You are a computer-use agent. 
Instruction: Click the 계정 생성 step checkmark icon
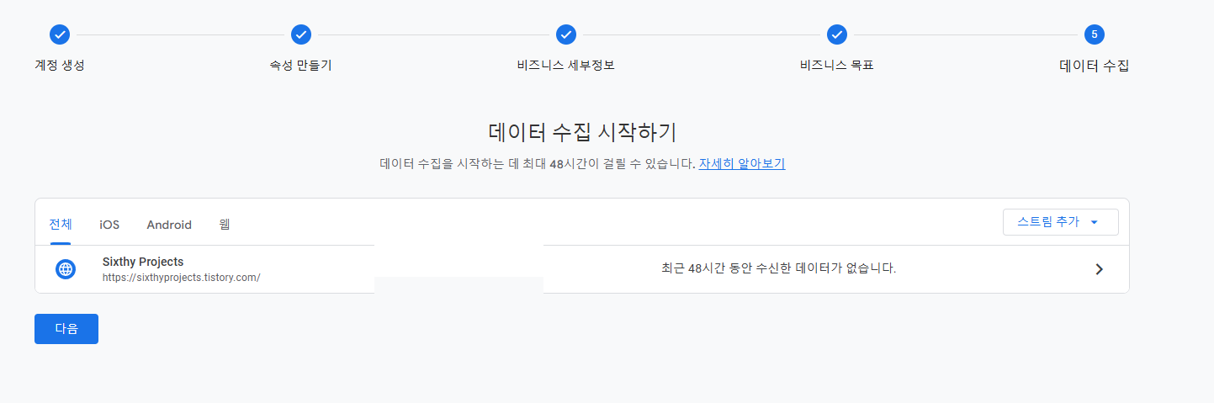[60, 34]
